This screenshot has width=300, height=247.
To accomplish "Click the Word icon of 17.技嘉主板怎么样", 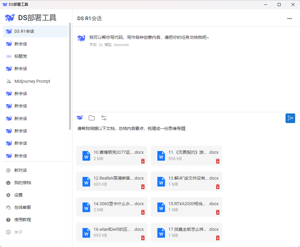I will pyautogui.click(x=161, y=233).
